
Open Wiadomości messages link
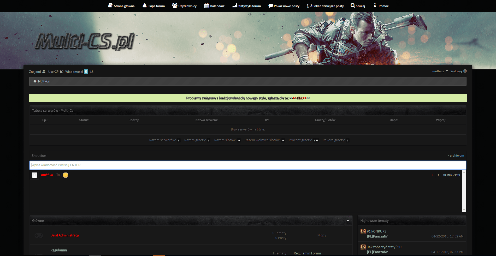74,72
